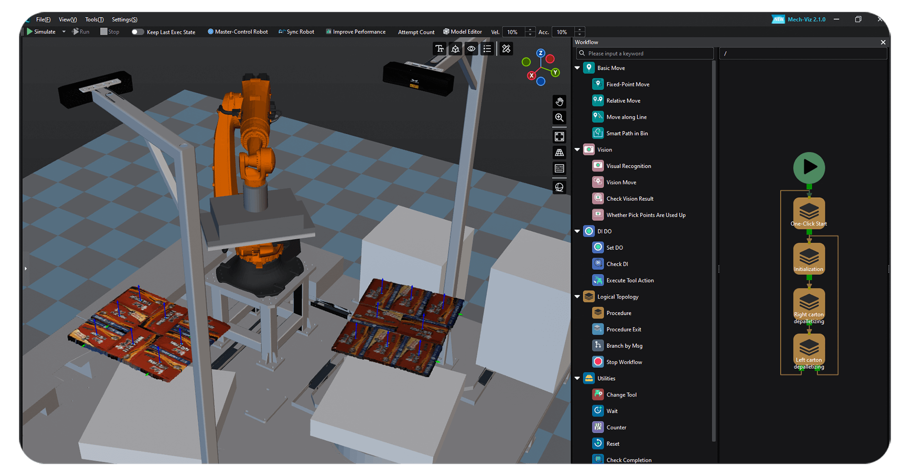The width and height of the screenshot is (909, 474).
Task: Select the Change Tool utility icon
Action: coord(598,394)
